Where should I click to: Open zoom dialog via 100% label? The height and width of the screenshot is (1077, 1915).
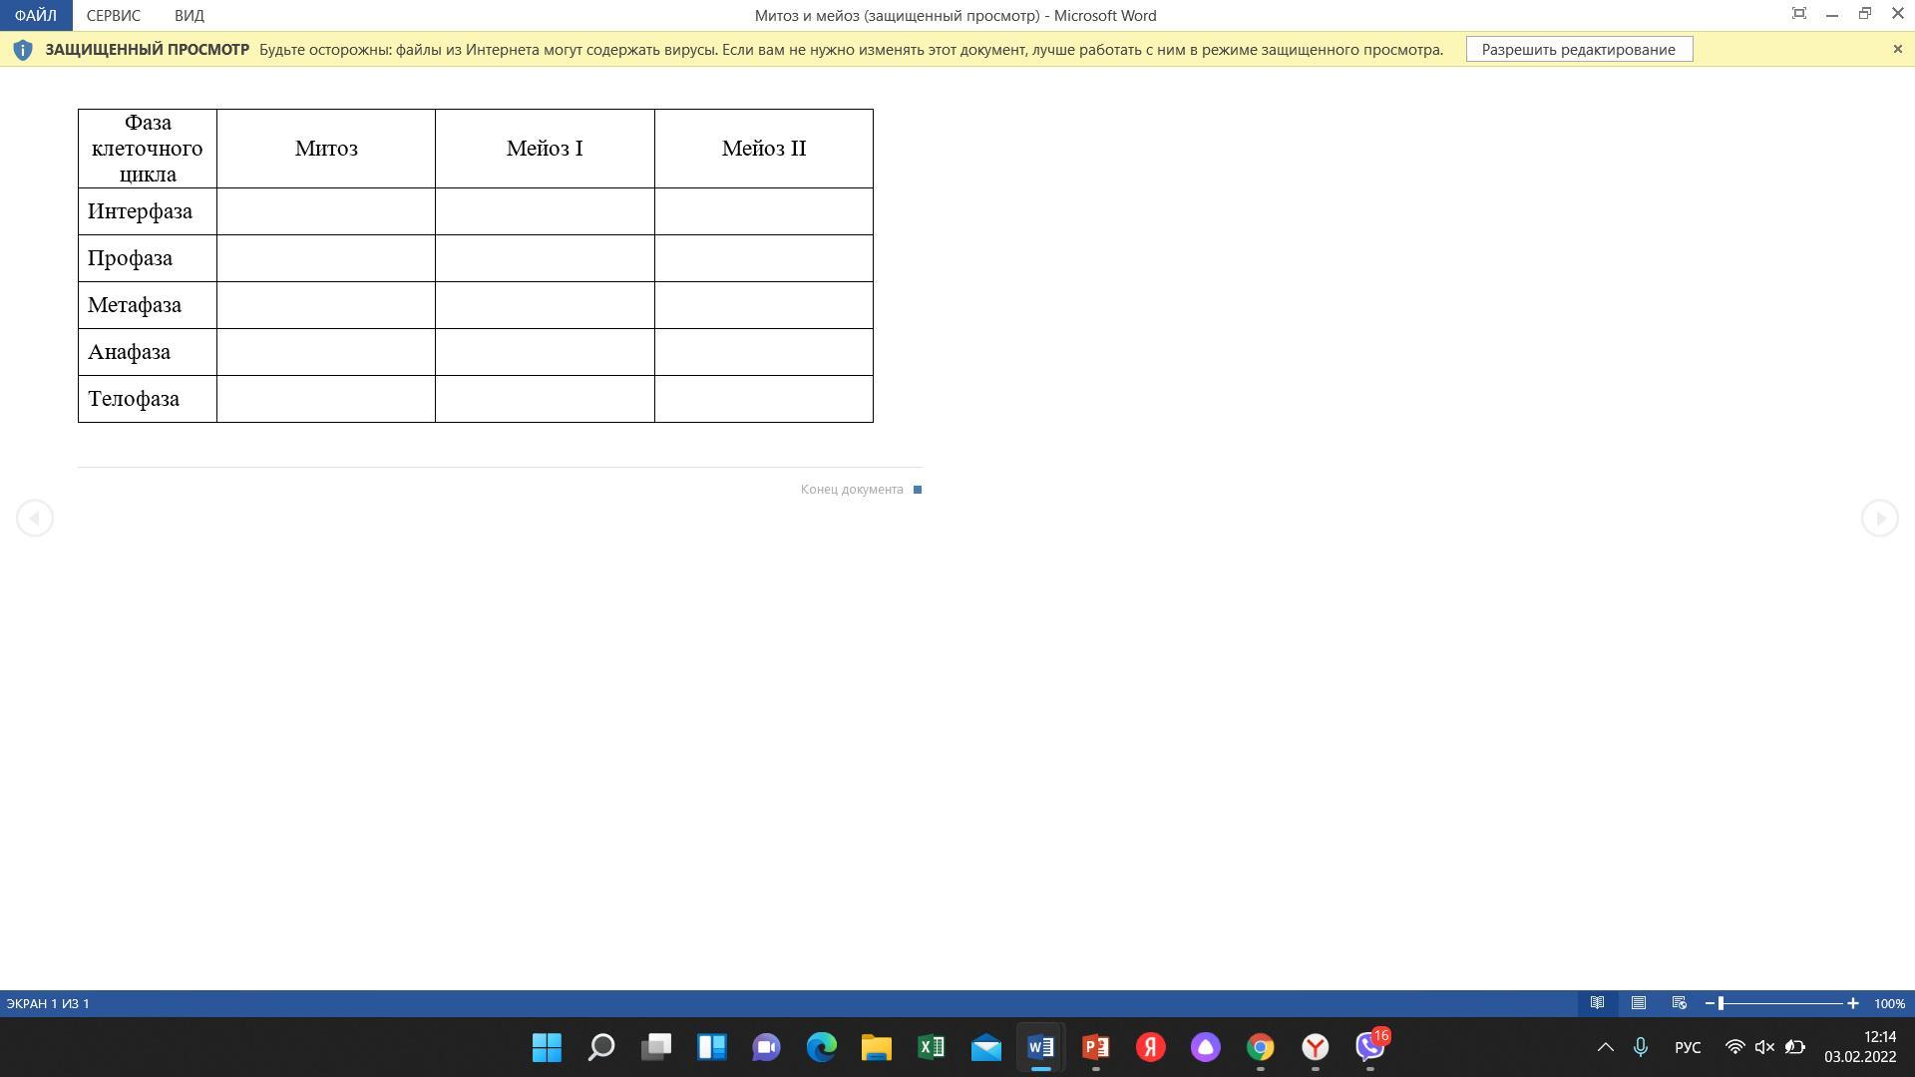click(1888, 1003)
